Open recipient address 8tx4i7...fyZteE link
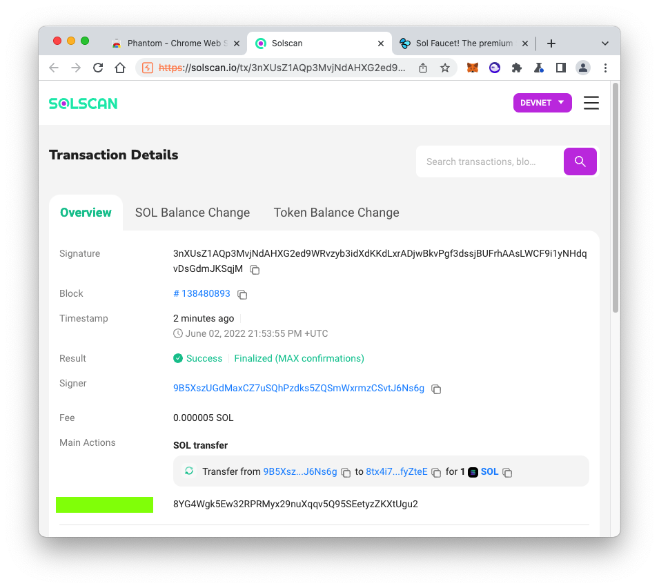This screenshot has height=588, width=659. point(396,472)
